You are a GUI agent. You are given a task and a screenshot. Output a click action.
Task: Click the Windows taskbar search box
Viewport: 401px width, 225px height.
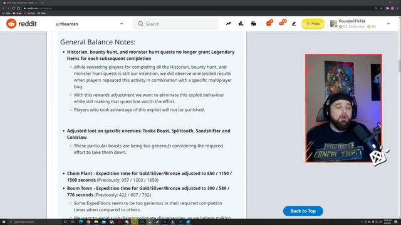click(34, 222)
